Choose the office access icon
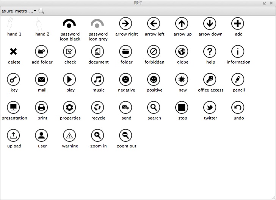Viewport: 276px width, 200px height. [210, 79]
